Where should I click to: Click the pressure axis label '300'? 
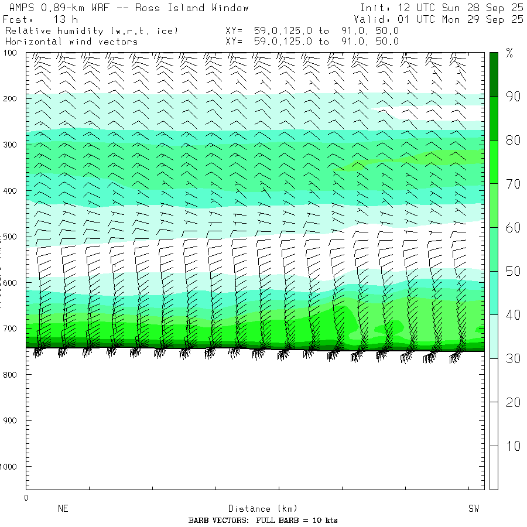[x=10, y=145]
